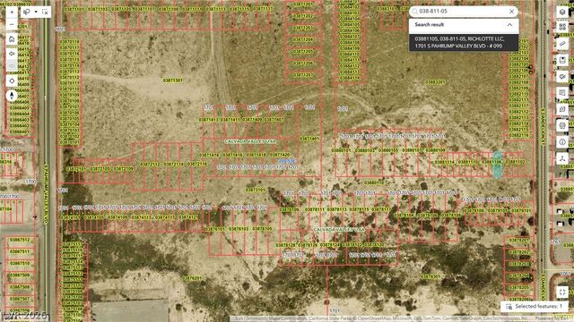Activate the lasso select features tool
Viewport: 574px width, 322px height.
tap(27, 12)
